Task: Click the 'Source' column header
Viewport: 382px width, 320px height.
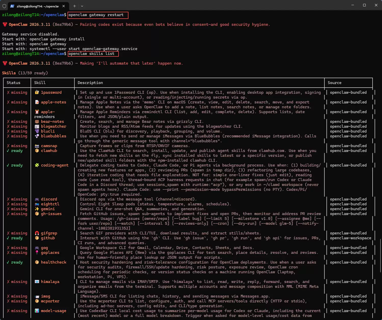Action: [x=335, y=83]
